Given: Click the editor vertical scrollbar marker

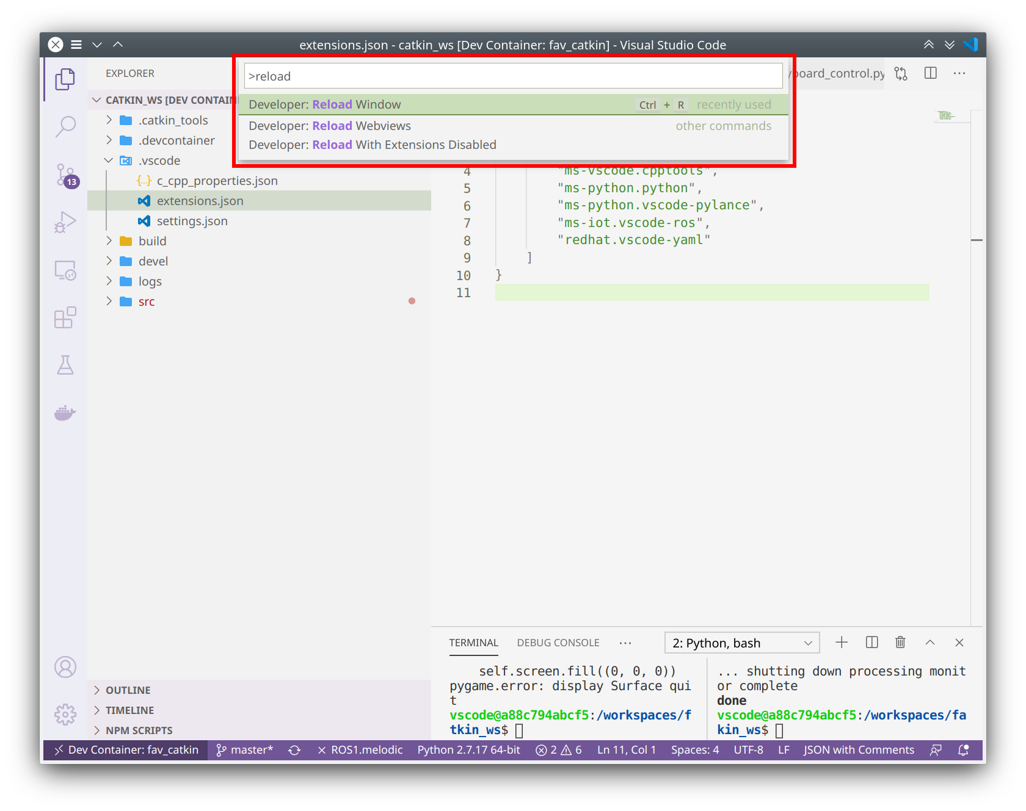Looking at the screenshot, I should click(977, 240).
